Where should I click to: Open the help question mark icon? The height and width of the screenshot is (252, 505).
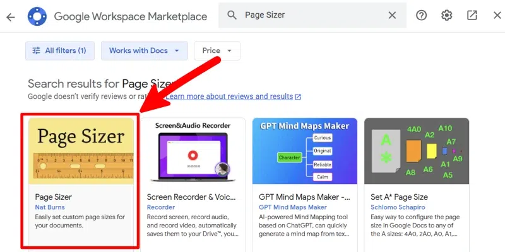[x=421, y=15]
